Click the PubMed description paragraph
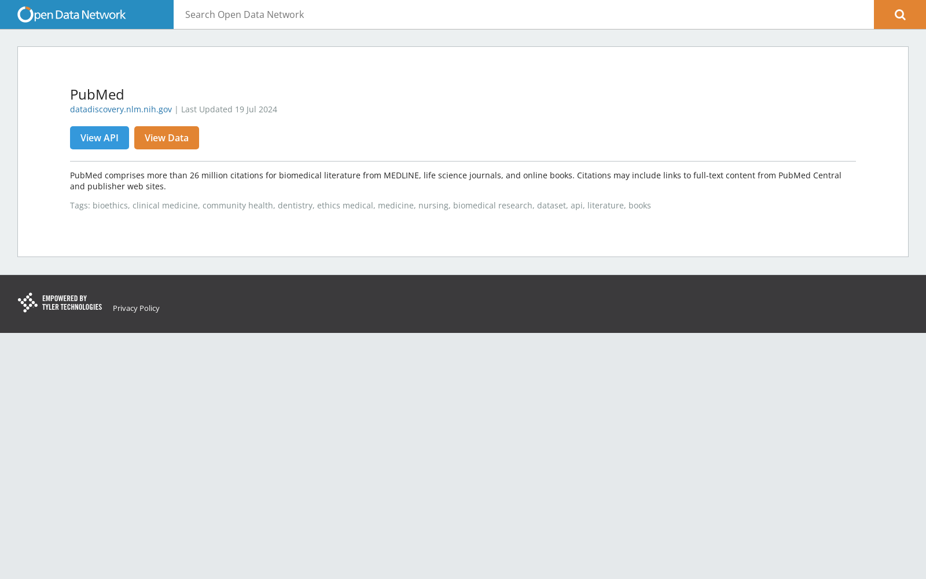The width and height of the screenshot is (926, 579). (455, 181)
